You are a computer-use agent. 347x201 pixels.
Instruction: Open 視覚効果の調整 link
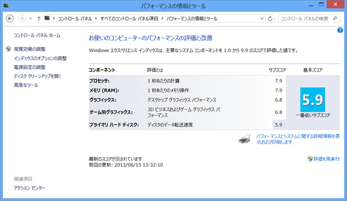click(30, 49)
